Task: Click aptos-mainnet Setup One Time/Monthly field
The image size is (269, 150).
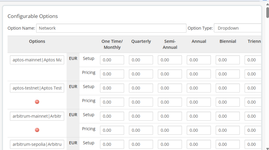Action: click(112, 60)
